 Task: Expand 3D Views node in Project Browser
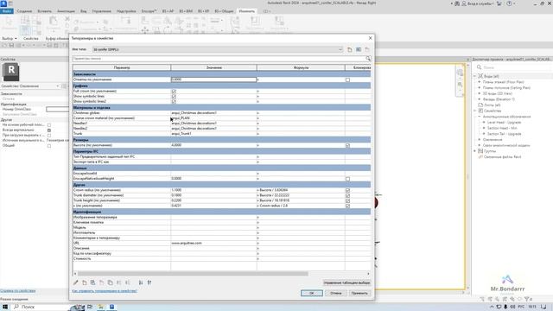[480, 93]
